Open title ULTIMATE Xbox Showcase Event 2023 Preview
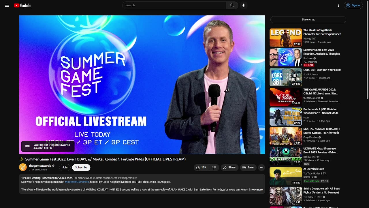 click(321, 151)
